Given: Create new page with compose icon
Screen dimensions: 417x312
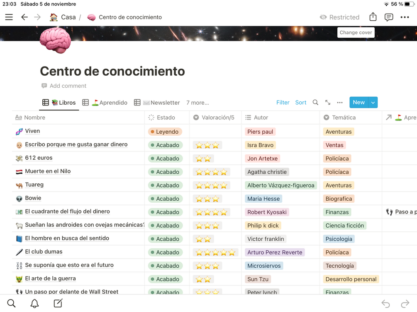Looking at the screenshot, I should [58, 303].
